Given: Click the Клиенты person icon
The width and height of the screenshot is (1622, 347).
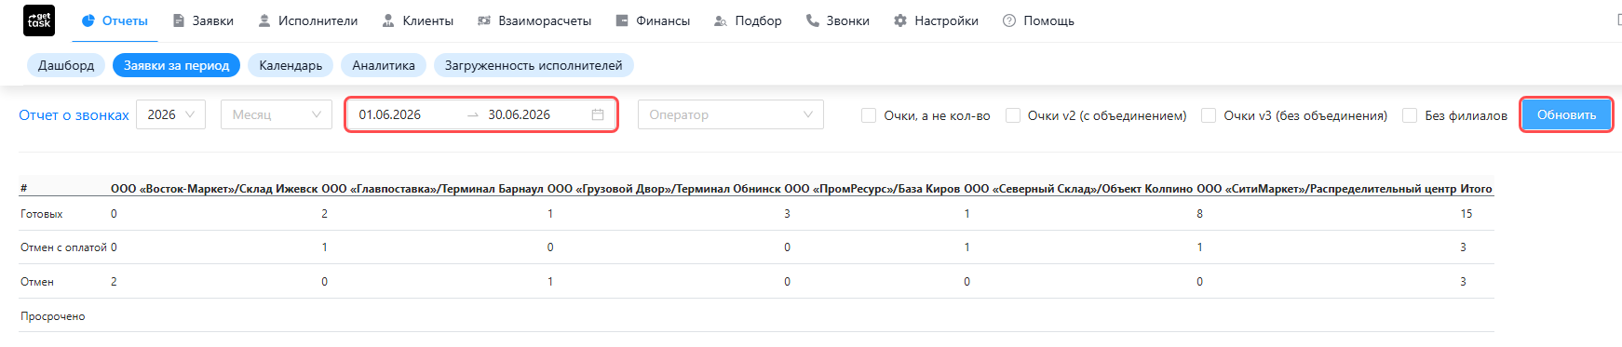Looking at the screenshot, I should (x=388, y=20).
